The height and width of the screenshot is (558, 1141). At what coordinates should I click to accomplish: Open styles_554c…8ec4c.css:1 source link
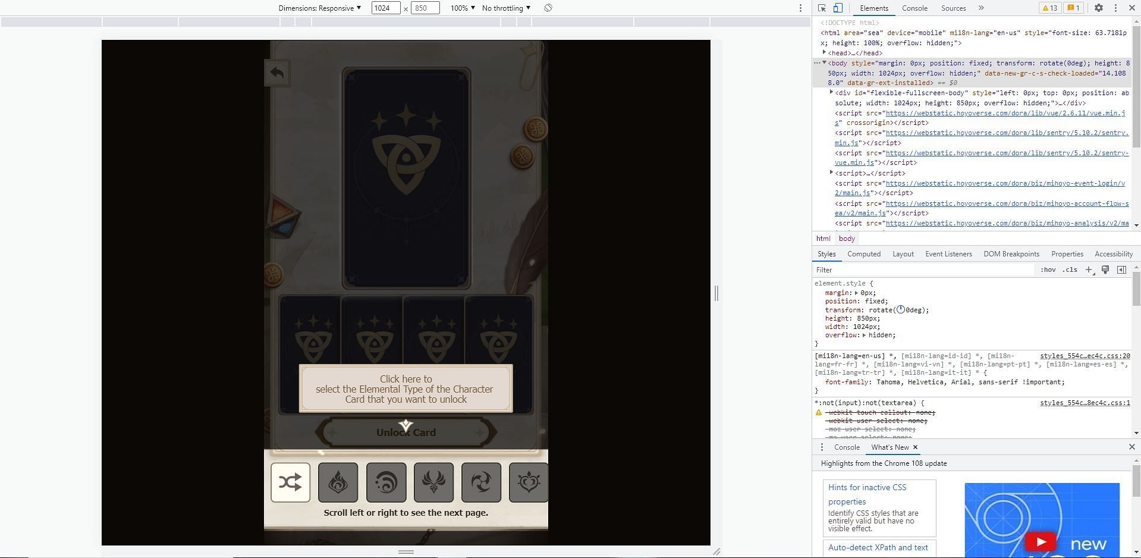[1085, 403]
